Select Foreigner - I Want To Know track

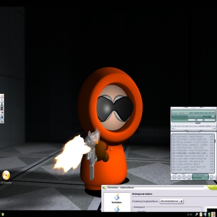coord(193,150)
